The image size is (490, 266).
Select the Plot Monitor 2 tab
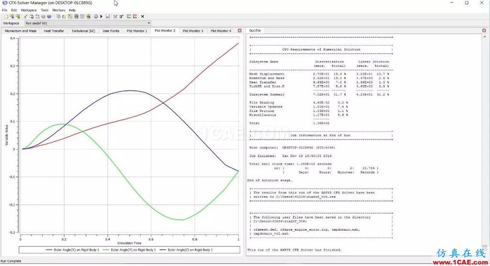[165, 31]
